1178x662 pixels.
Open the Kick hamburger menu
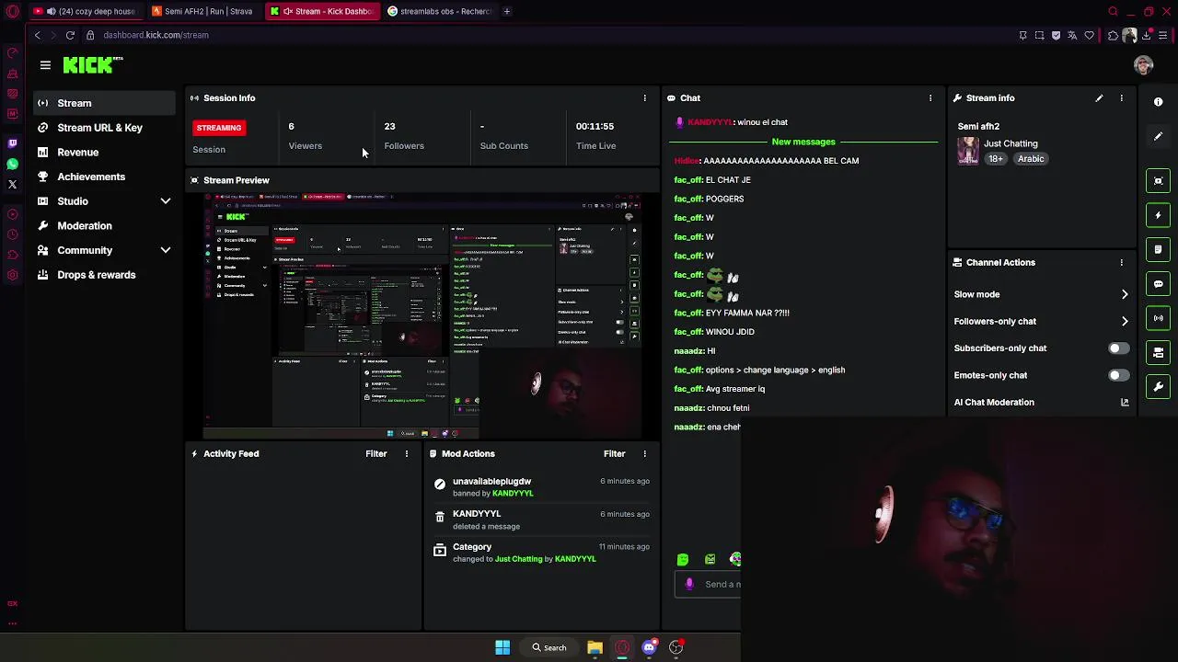[45, 65]
